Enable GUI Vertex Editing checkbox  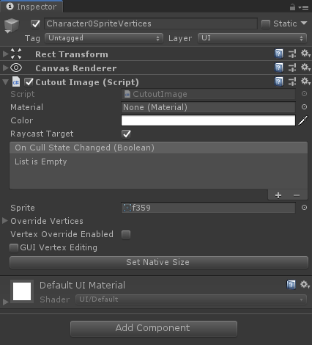coord(14,248)
